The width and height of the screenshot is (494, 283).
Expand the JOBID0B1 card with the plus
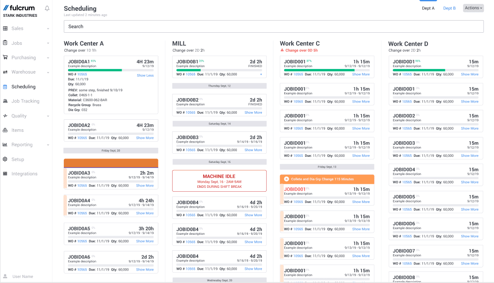(x=261, y=74)
